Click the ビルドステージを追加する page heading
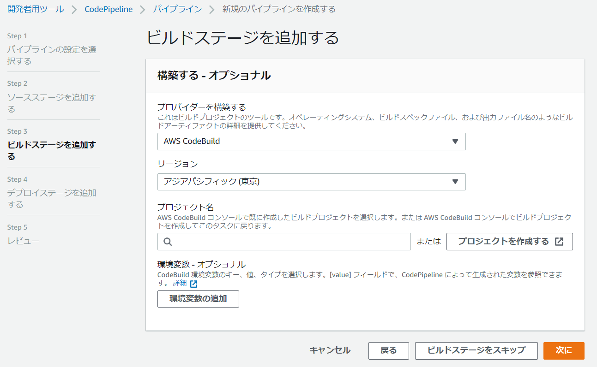597x367 pixels. (x=243, y=38)
